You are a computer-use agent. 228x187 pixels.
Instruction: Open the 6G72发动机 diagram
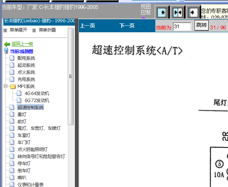(37, 101)
